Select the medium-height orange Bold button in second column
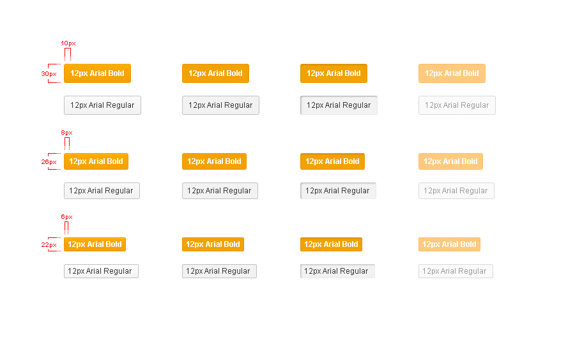This screenshot has width=575, height=342. 214,161
